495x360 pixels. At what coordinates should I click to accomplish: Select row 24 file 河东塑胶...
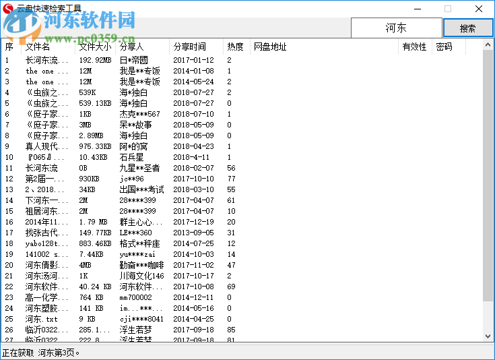(242, 308)
